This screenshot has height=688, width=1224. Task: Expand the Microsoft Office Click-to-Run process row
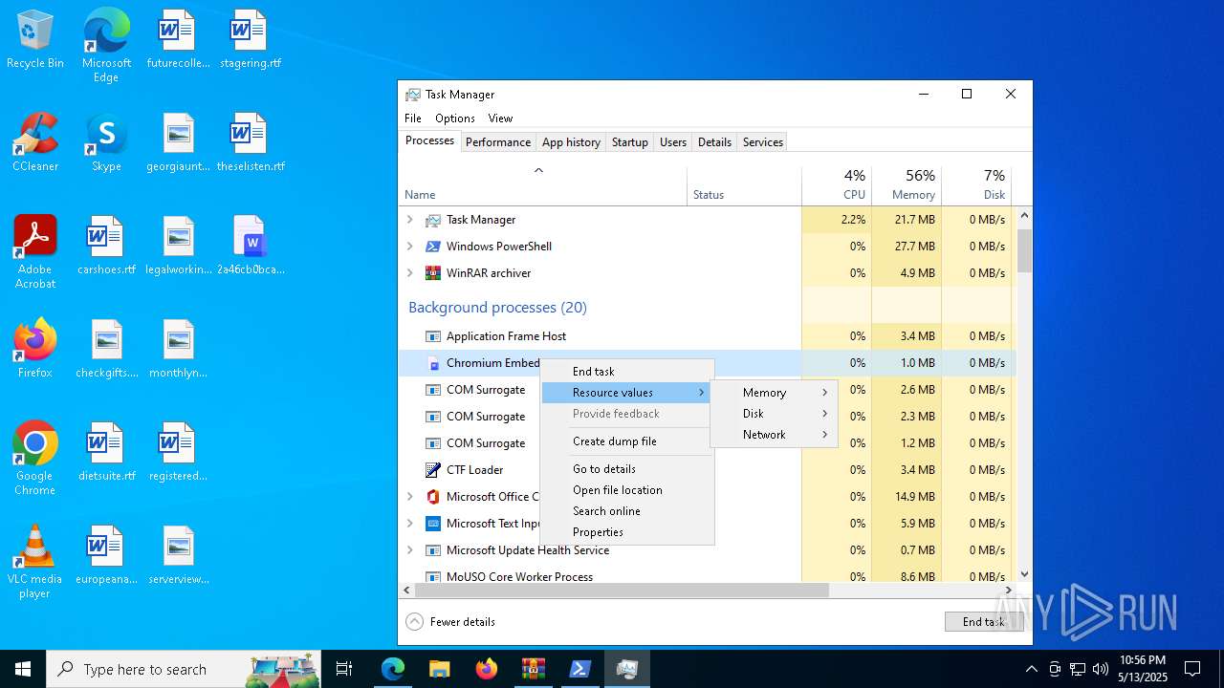point(410,497)
